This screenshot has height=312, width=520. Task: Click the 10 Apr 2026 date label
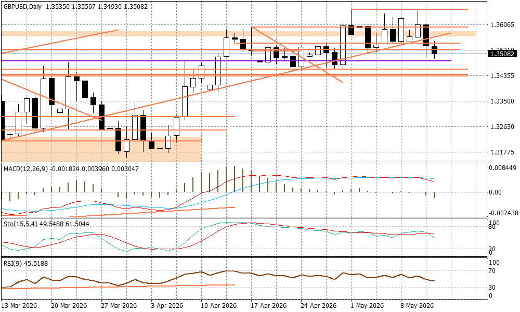218,306
